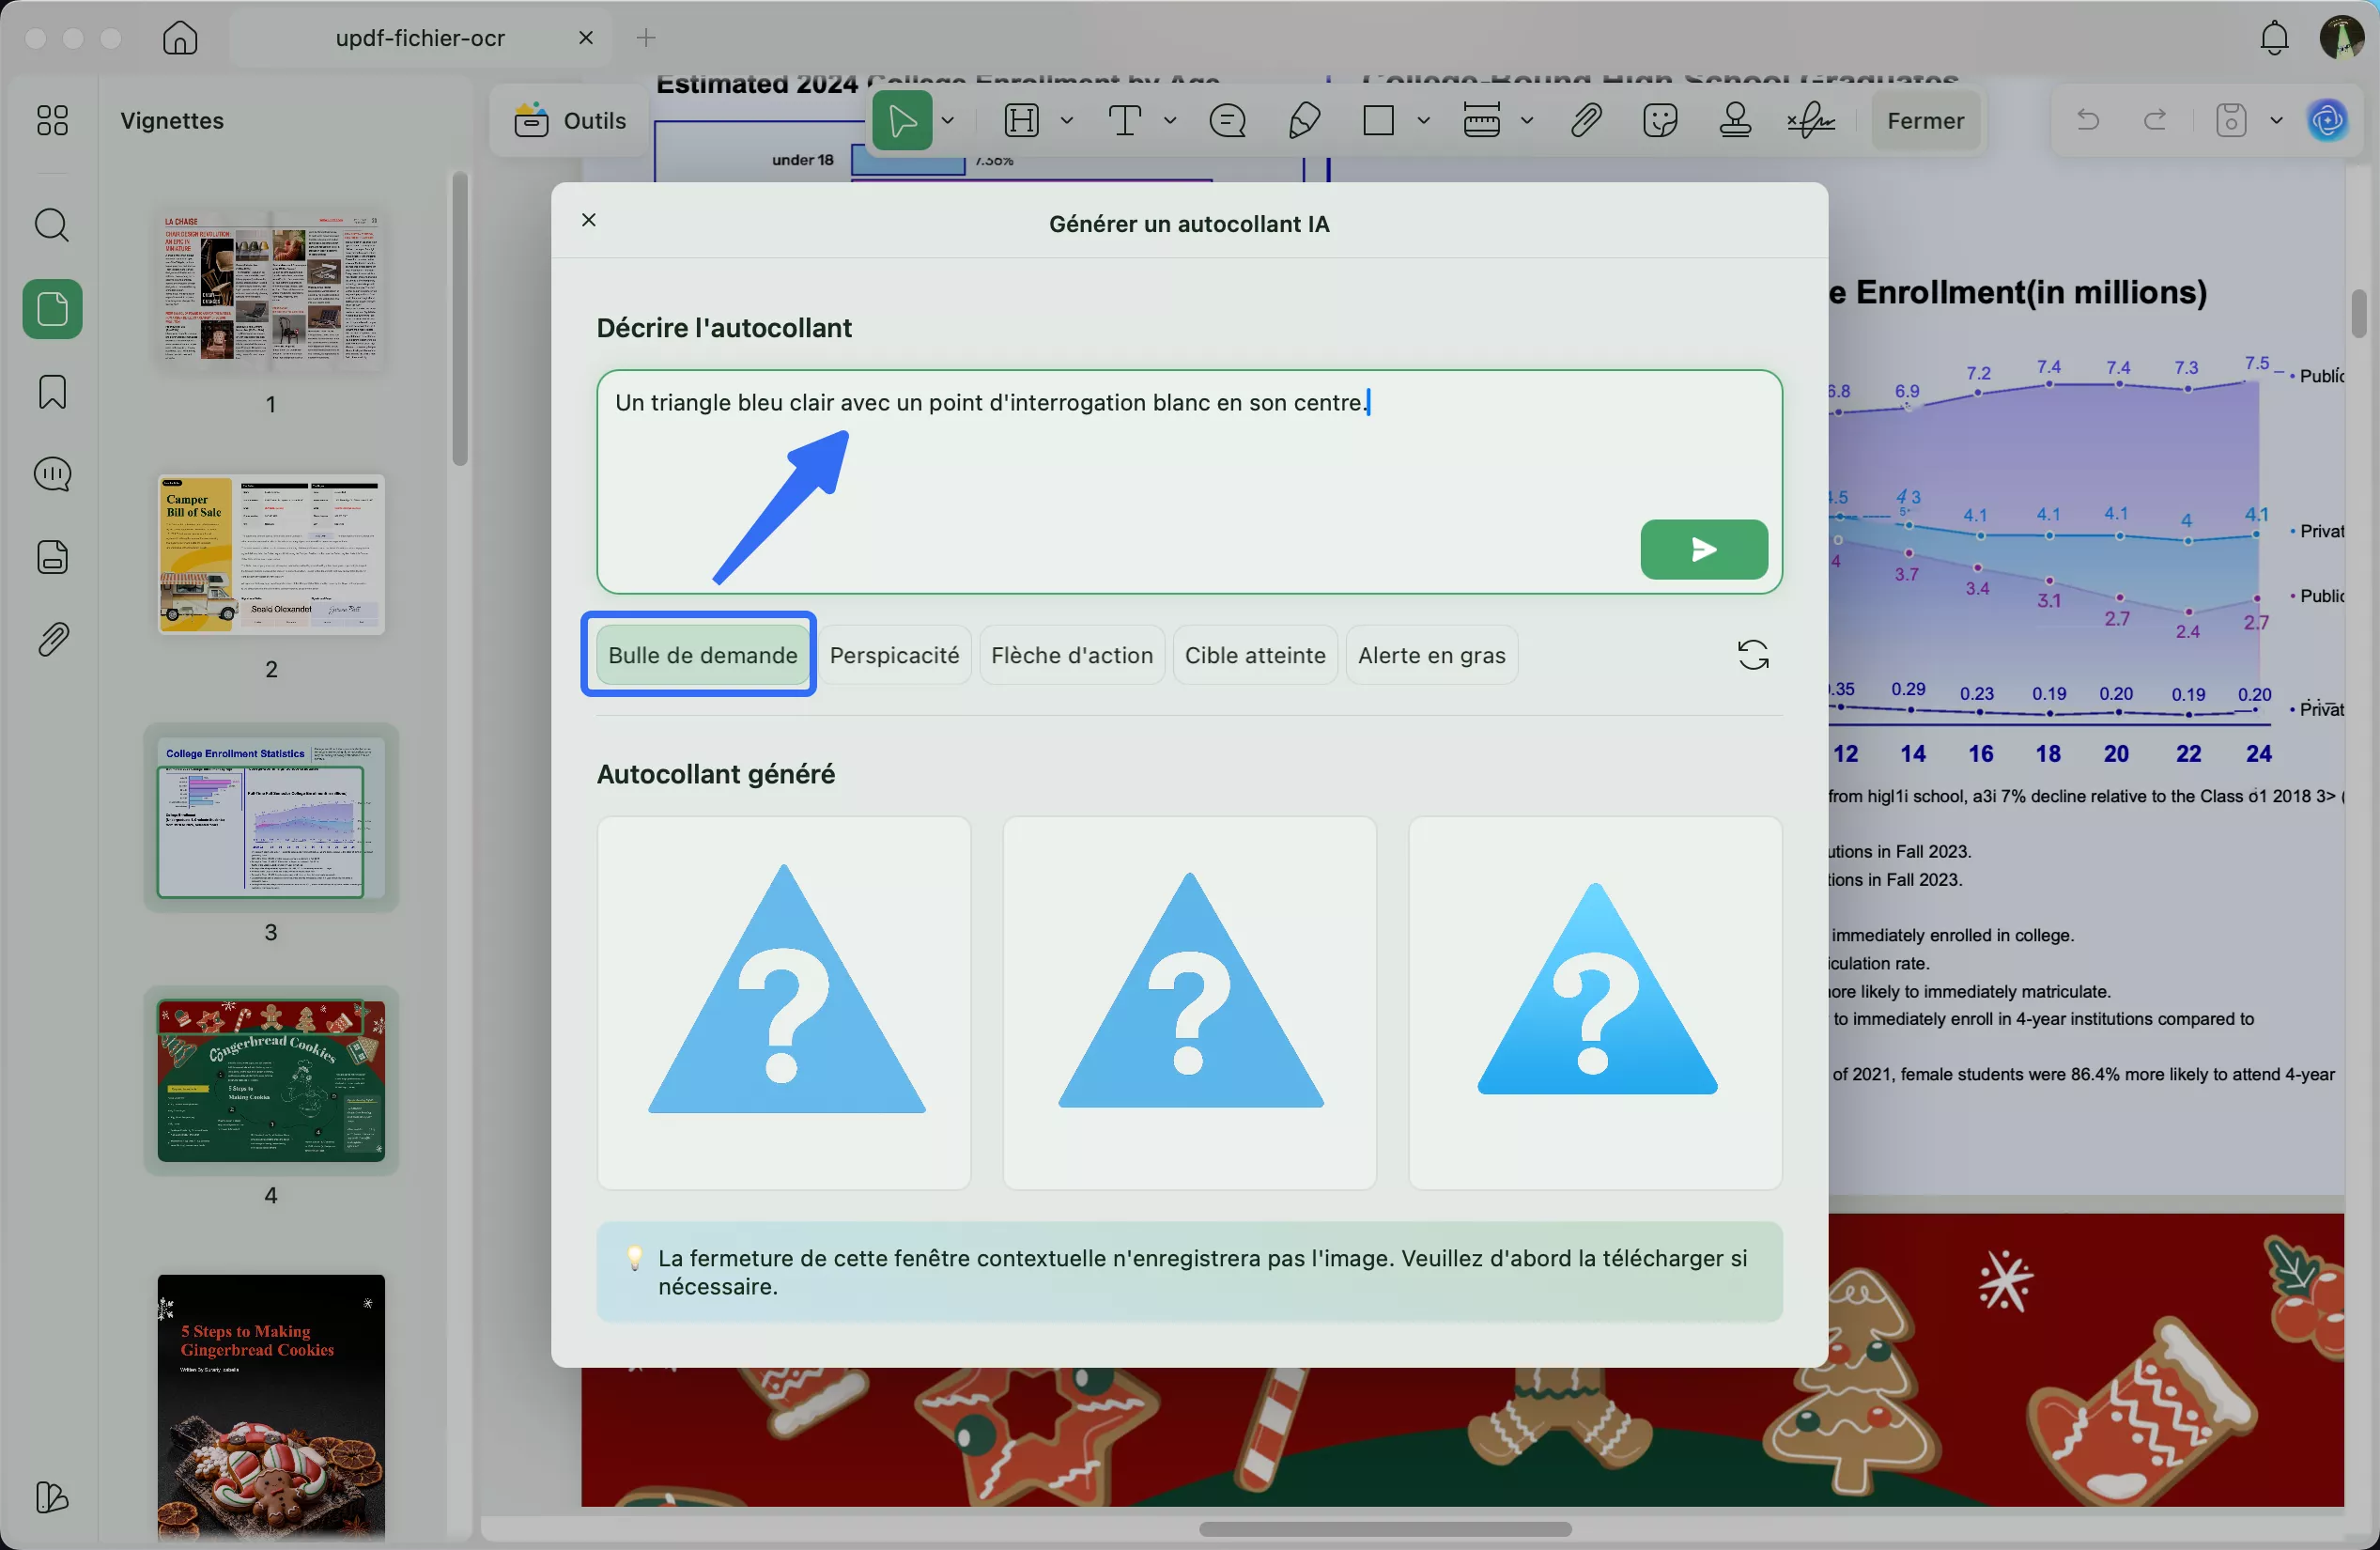Open the sticker tool in toolbar
This screenshot has width=2380, height=1550.
click(1659, 121)
